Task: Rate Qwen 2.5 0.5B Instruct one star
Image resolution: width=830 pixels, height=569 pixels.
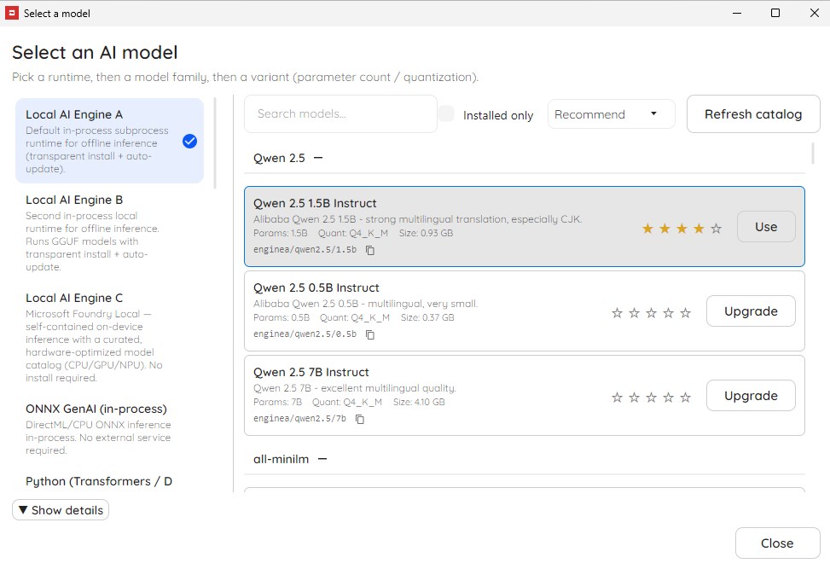Action: (617, 313)
